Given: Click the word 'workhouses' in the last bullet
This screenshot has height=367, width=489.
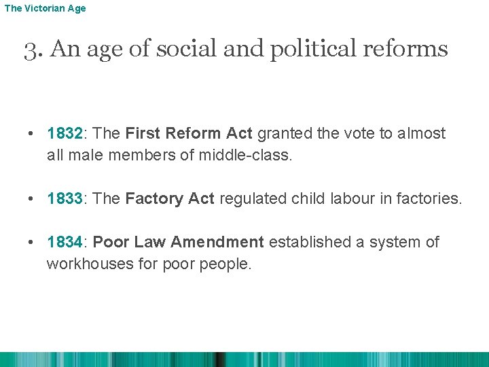Looking at the screenshot, I should point(81,264).
